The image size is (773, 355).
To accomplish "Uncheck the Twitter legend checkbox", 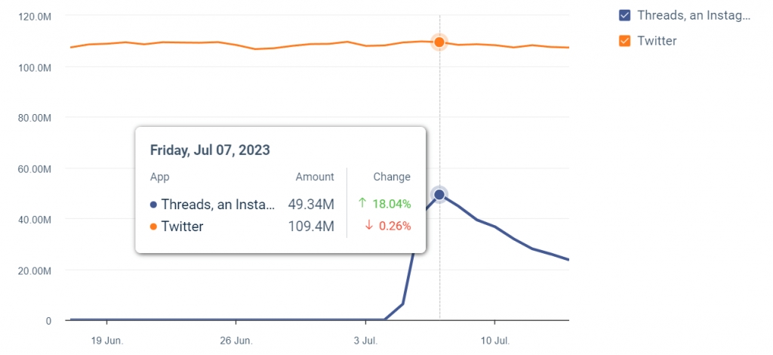I will [624, 41].
